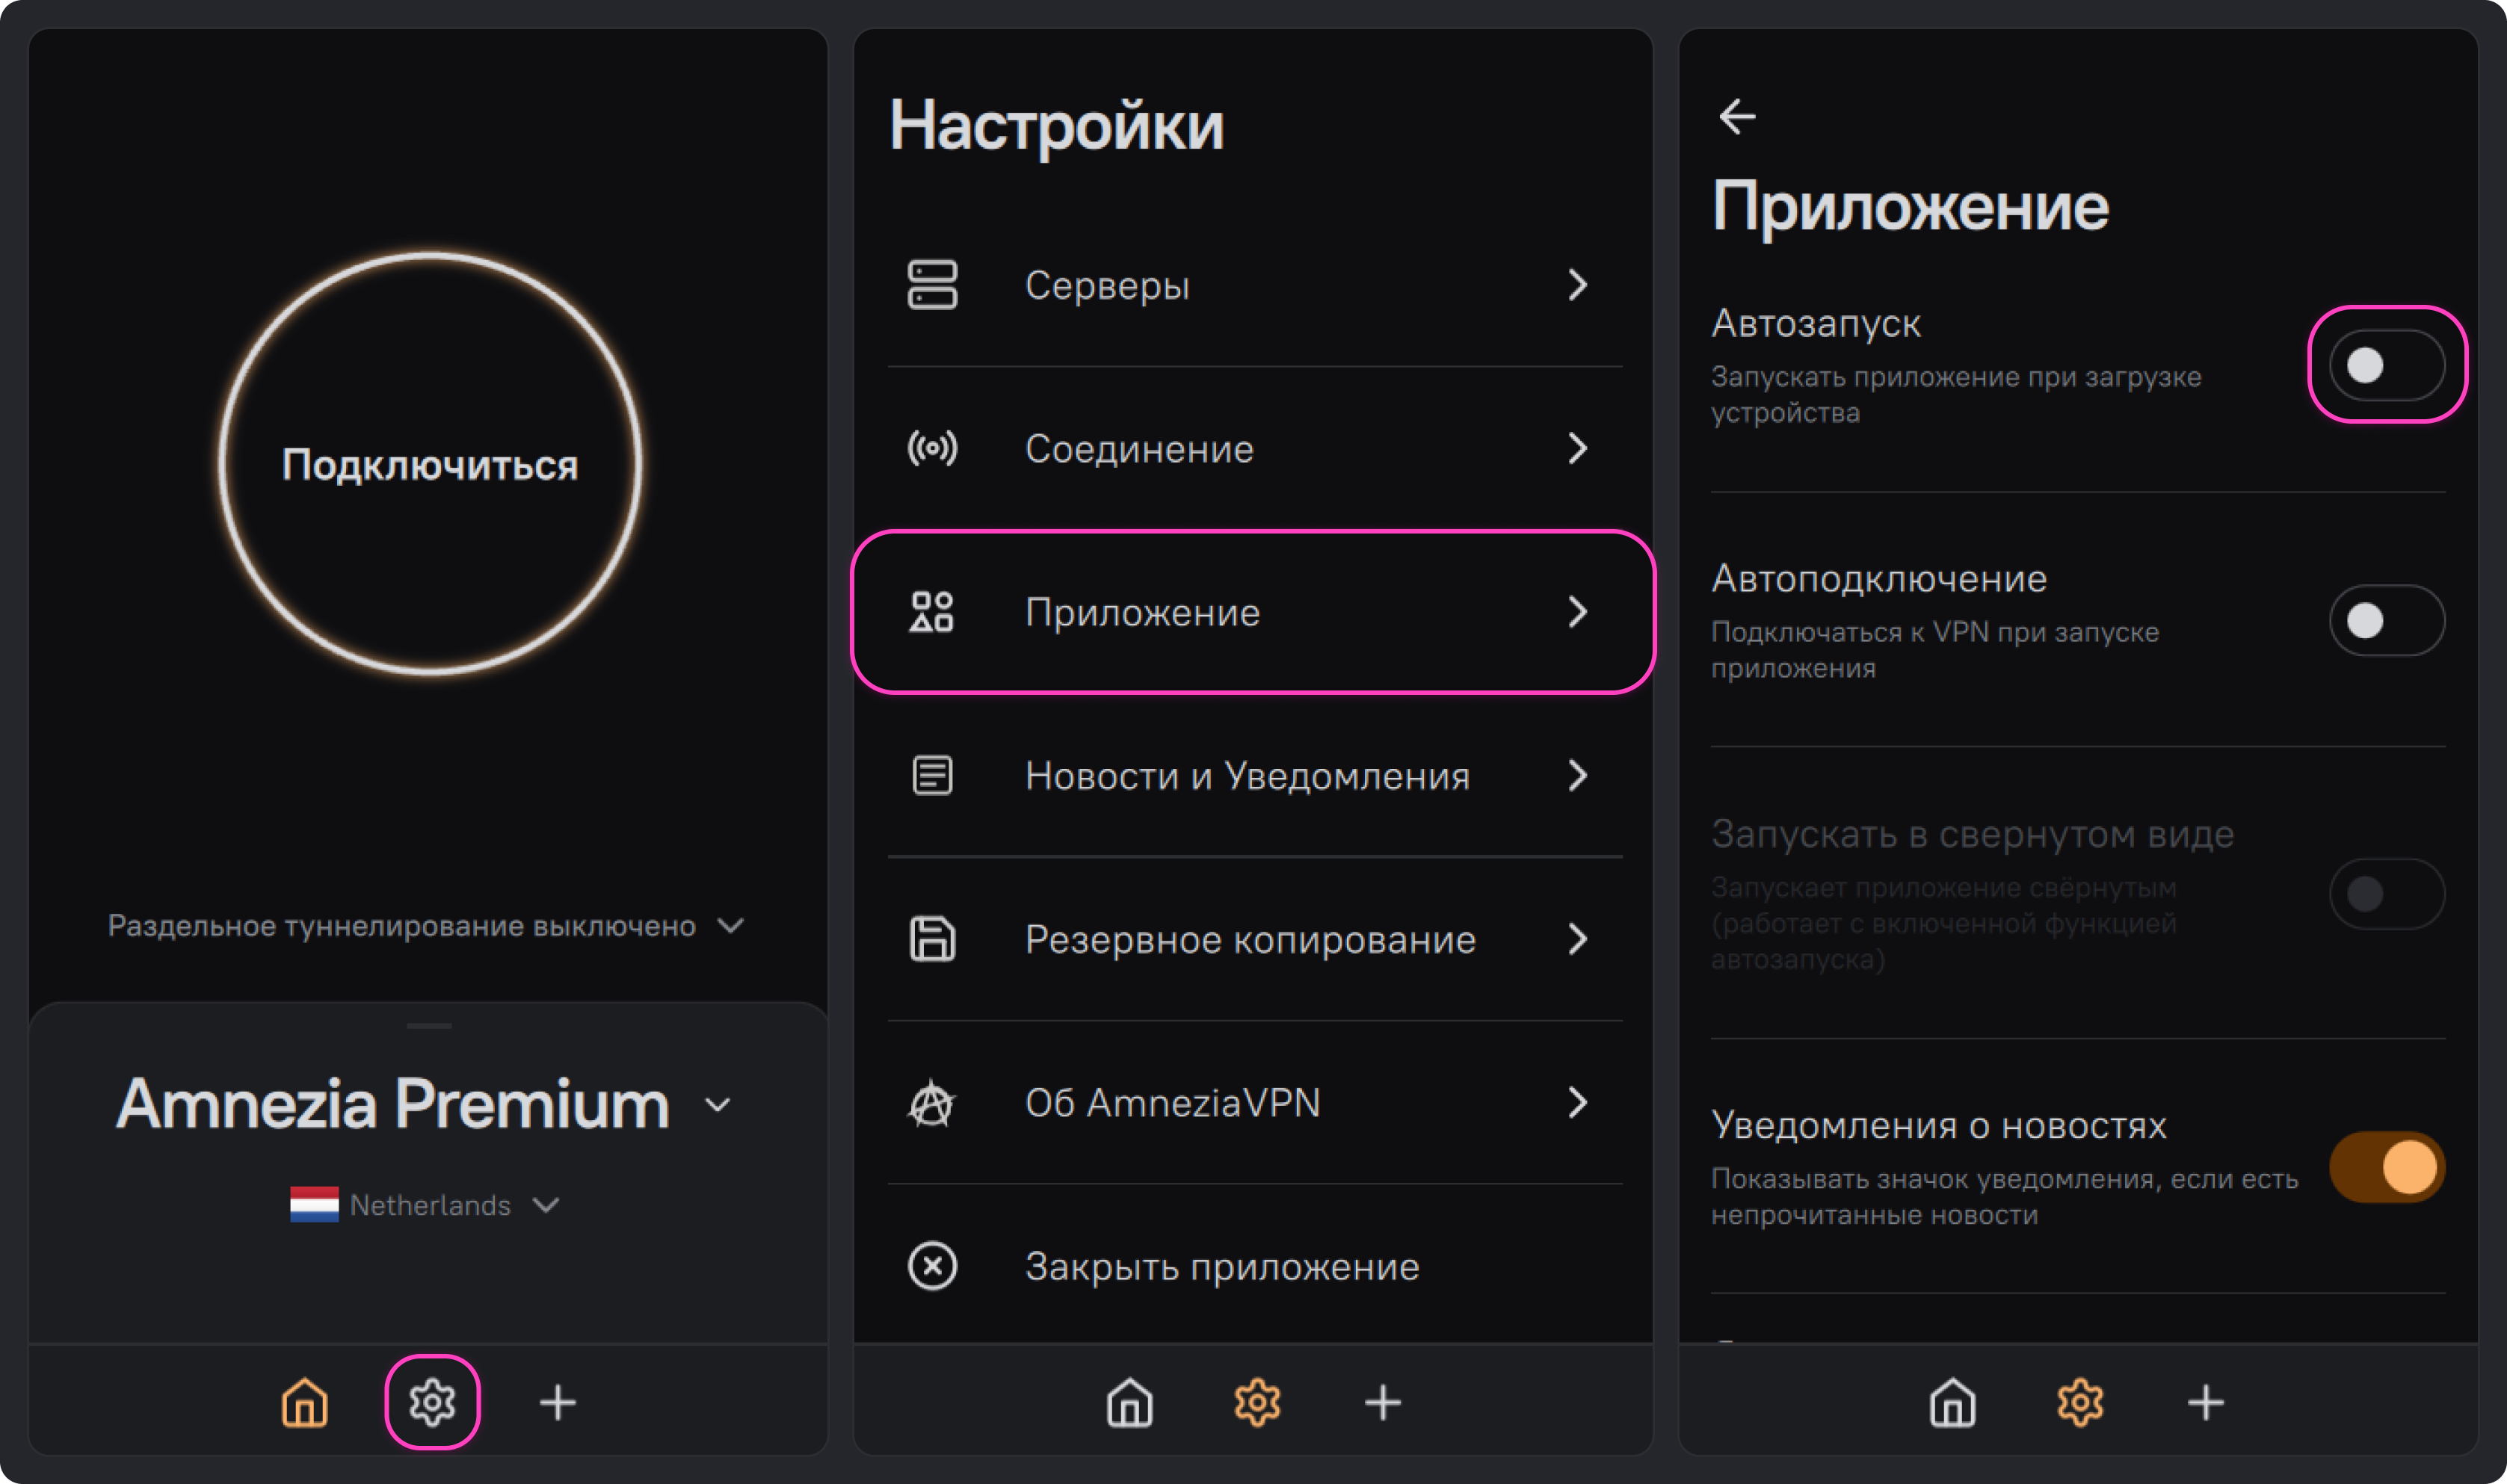Image resolution: width=2507 pixels, height=1484 pixels.
Task: Click the Приложение page heading
Action: [x=1910, y=207]
